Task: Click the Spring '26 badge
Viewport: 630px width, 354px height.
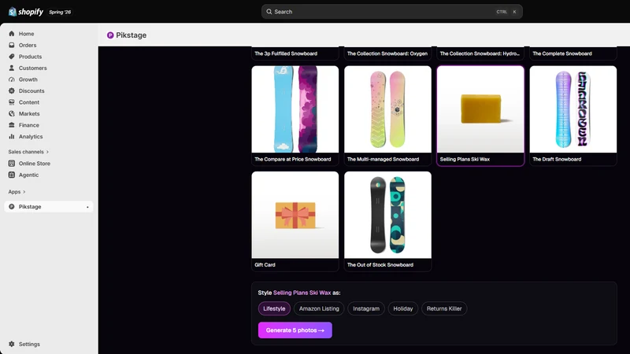Action: [60, 12]
